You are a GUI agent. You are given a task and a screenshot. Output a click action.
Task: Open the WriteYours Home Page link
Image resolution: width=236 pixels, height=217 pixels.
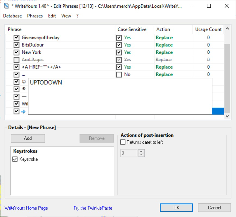[26, 208]
